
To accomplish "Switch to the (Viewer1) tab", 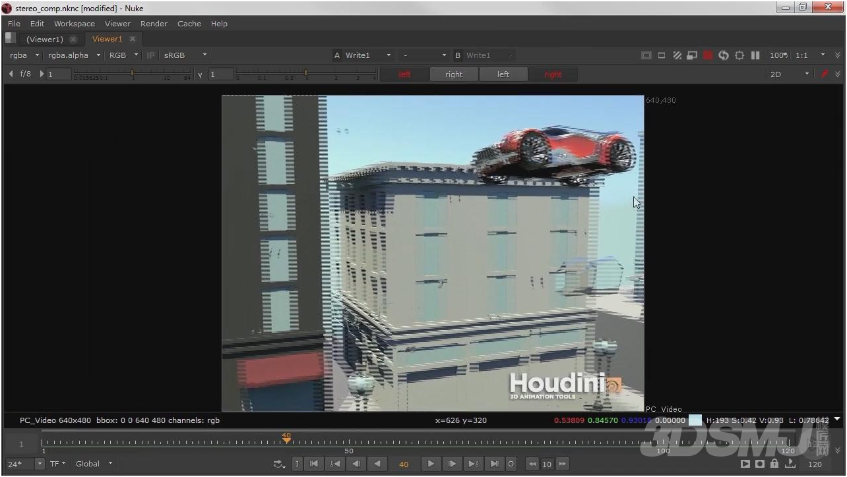I will coord(45,39).
